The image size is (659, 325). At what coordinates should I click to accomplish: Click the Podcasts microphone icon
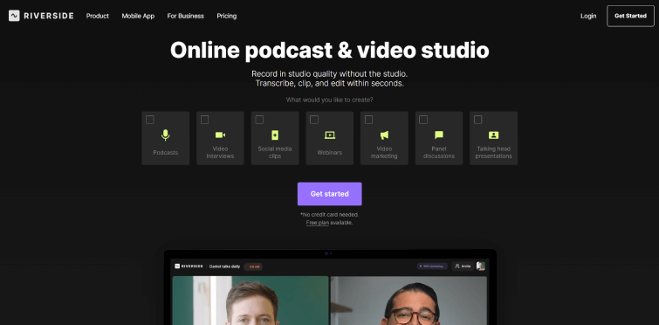166,135
